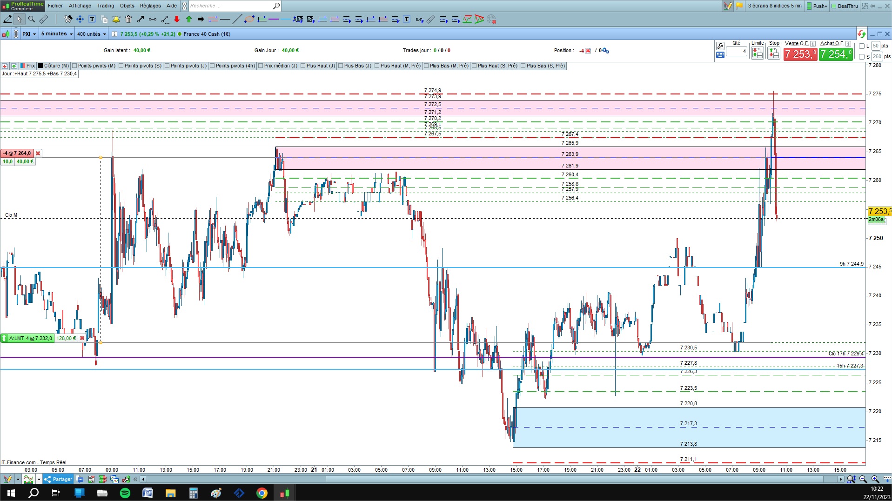Toggle the Points pivots (S) checkbox
This screenshot has width=892, height=501.
pyautogui.click(x=121, y=66)
